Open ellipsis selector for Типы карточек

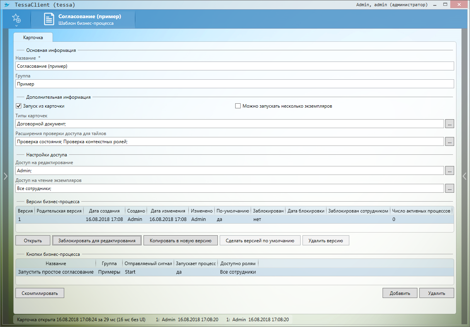pos(449,124)
